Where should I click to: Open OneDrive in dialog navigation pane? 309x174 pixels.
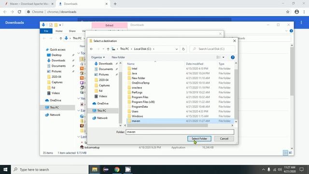click(x=102, y=103)
